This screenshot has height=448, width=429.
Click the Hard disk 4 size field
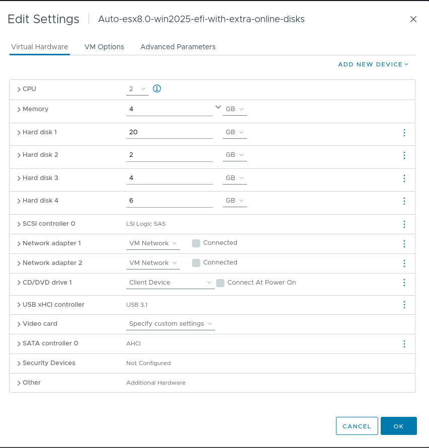click(169, 201)
